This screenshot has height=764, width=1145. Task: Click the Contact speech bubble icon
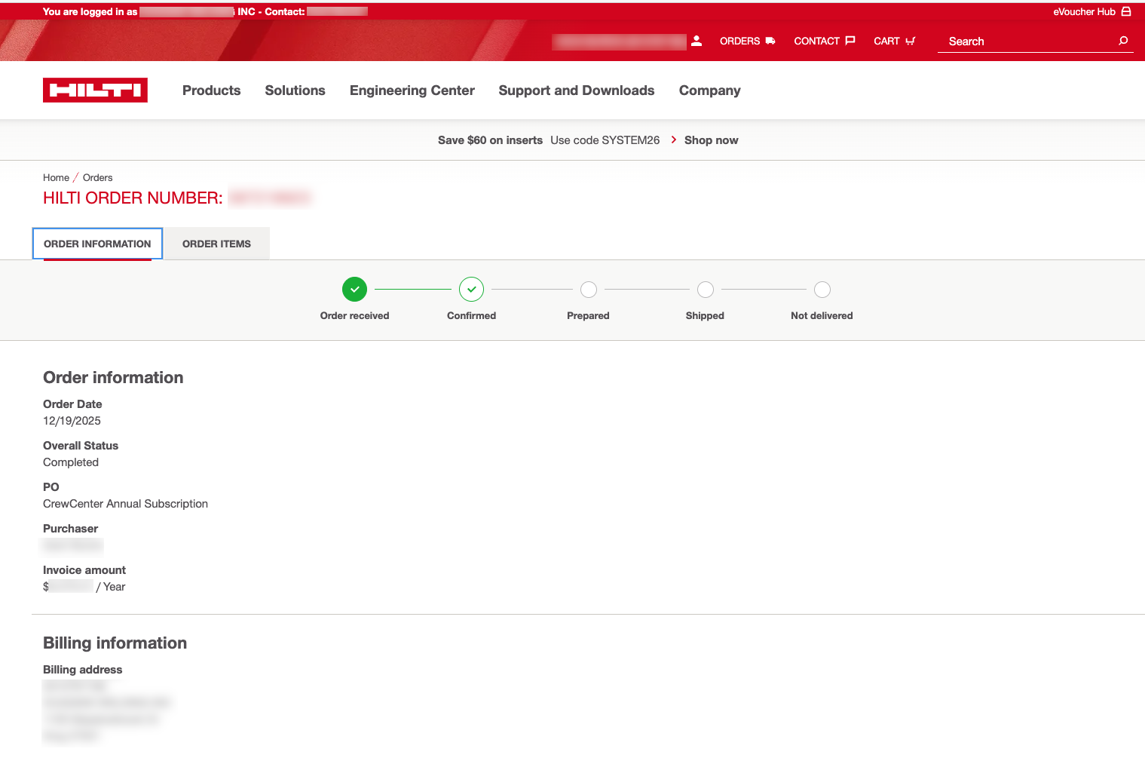pyautogui.click(x=850, y=41)
